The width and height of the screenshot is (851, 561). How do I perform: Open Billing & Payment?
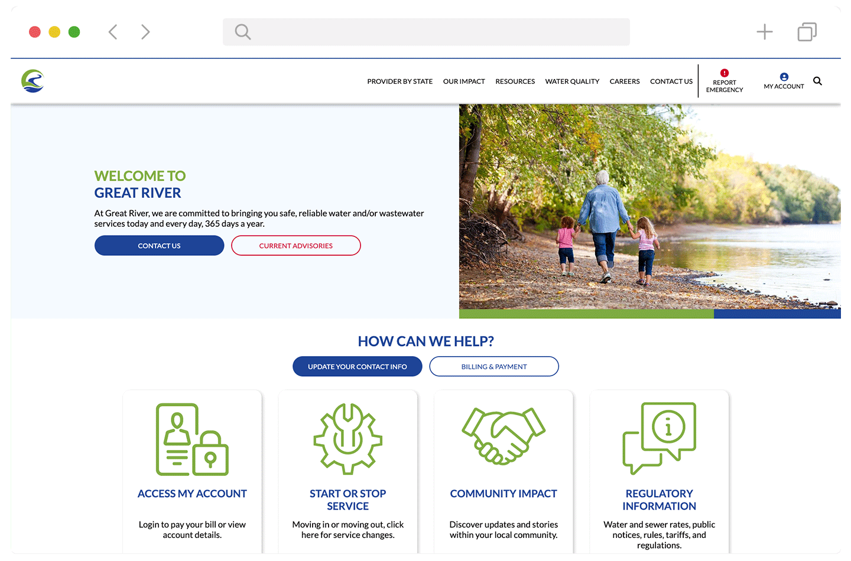(x=493, y=366)
